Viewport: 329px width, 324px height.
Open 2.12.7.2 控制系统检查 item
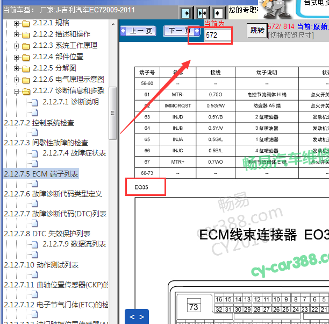point(39,123)
